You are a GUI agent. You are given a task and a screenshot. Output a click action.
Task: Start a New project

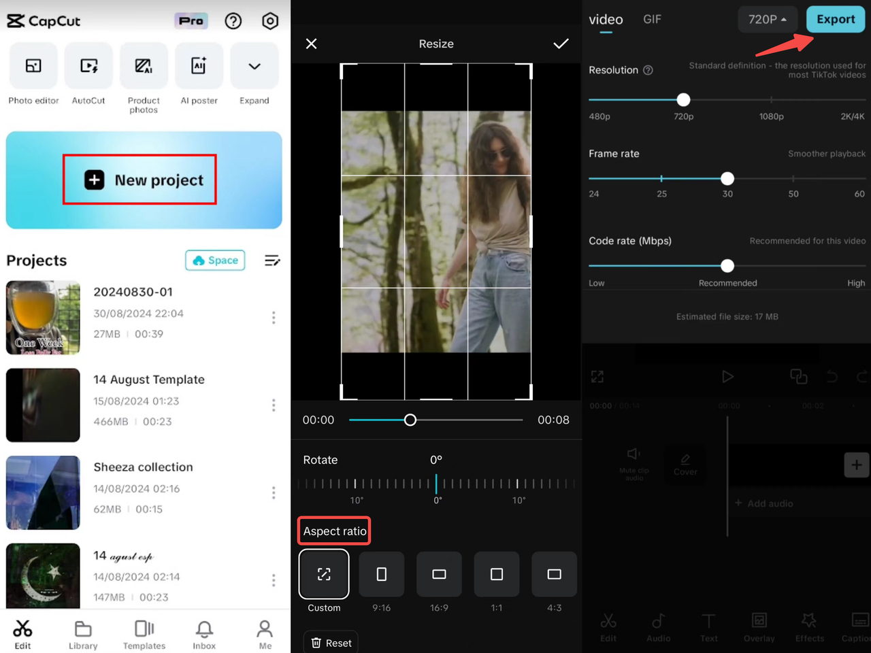pyautogui.click(x=139, y=180)
